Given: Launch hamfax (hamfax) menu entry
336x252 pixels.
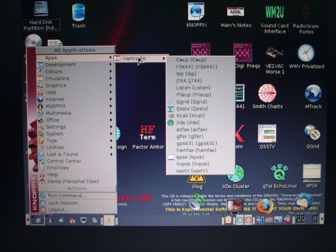Looking at the screenshot, I should click(201, 150).
